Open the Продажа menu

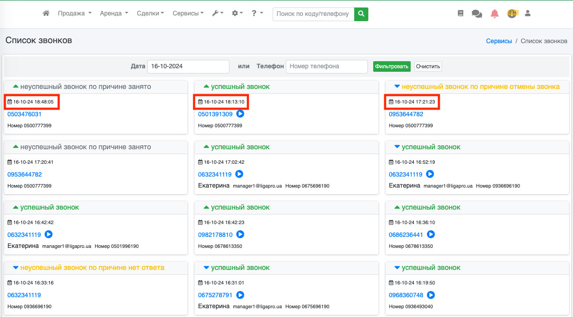point(75,14)
